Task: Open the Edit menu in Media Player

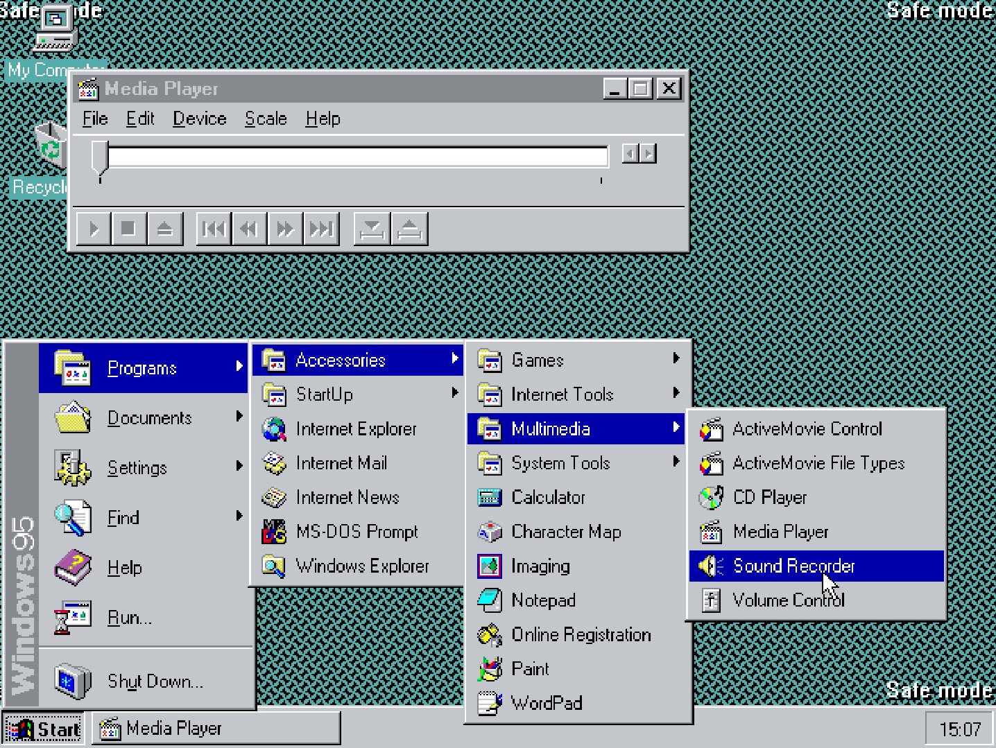Action: pos(140,119)
